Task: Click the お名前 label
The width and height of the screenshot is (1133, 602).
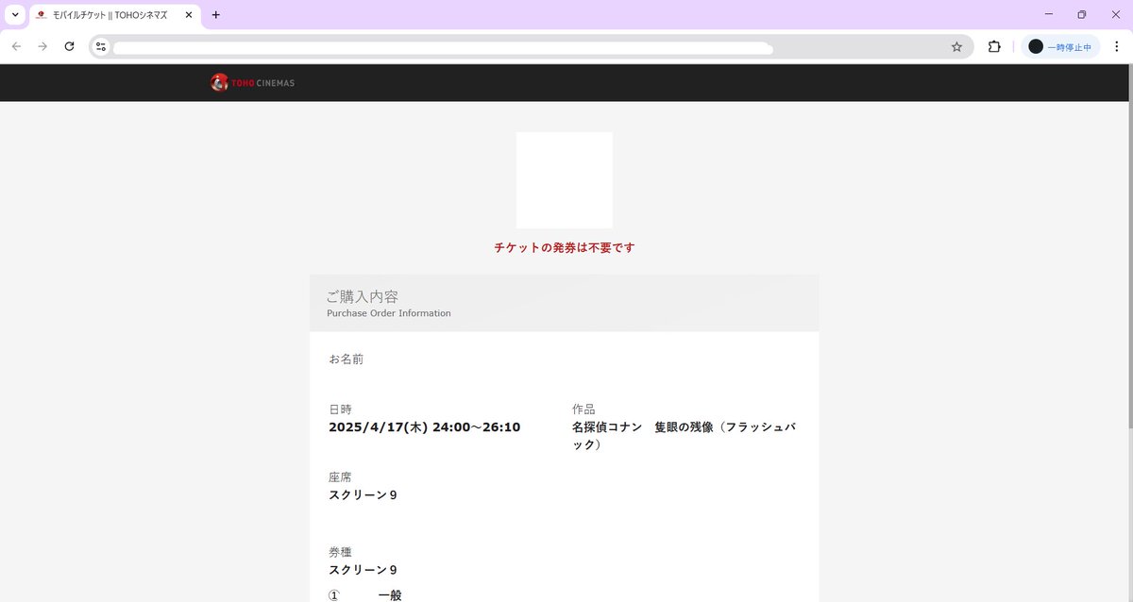Action: (x=346, y=360)
